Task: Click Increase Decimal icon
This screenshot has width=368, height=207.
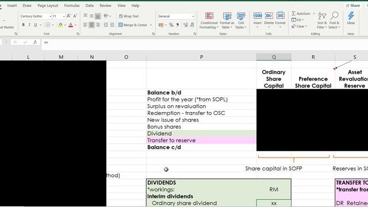Action: click(185, 25)
